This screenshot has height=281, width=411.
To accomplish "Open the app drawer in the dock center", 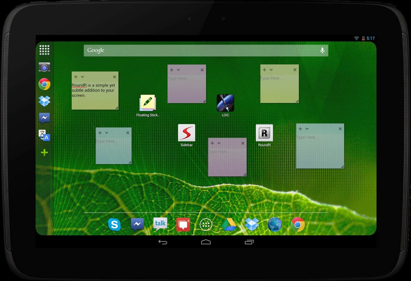I will click(206, 224).
